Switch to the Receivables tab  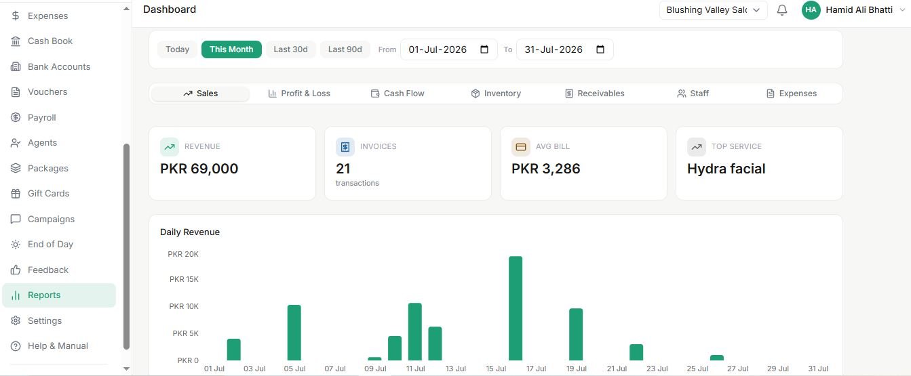(595, 93)
